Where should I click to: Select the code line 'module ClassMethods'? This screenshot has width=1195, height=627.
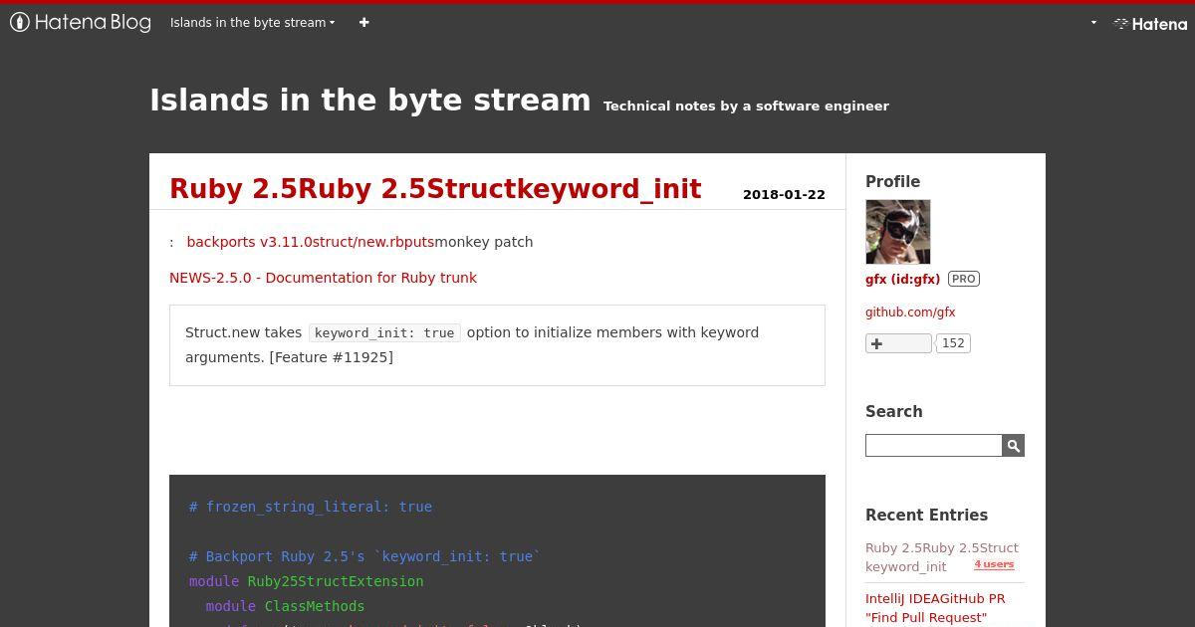285,606
